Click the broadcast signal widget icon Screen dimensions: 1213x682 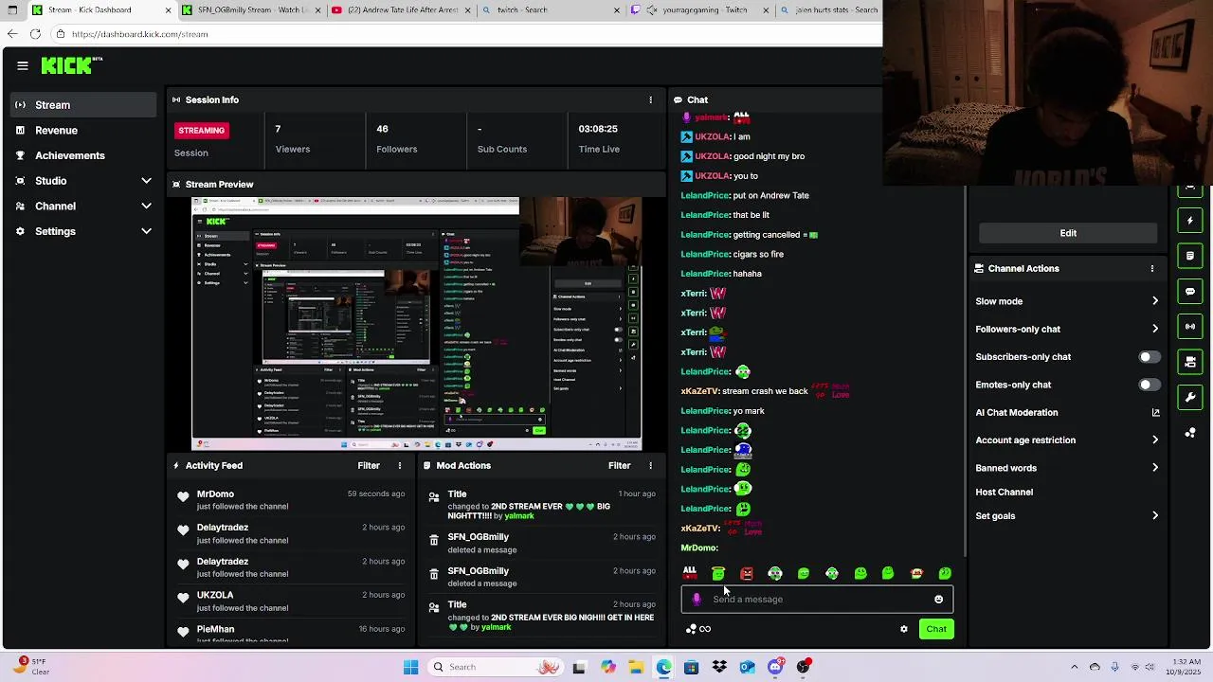pyautogui.click(x=1190, y=326)
